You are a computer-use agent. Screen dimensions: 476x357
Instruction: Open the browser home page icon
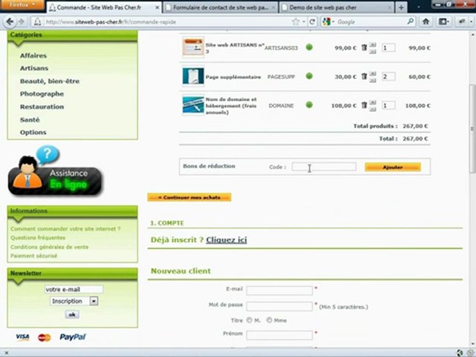pyautogui.click(x=426, y=21)
